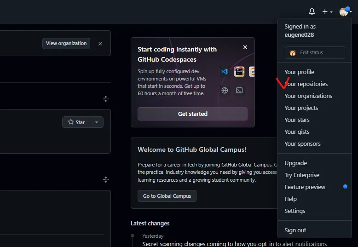Star the repository
The width and height of the screenshot is (358, 247).
pyautogui.click(x=76, y=122)
